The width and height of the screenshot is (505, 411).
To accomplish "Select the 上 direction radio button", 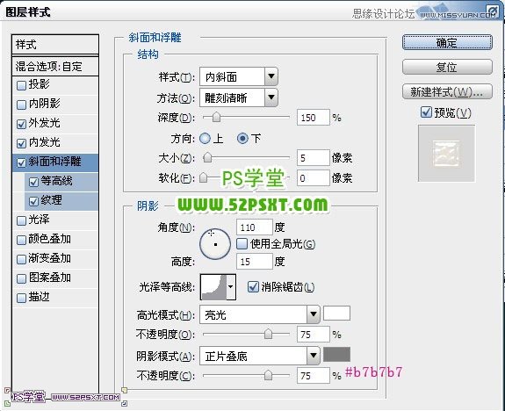I will (205, 139).
